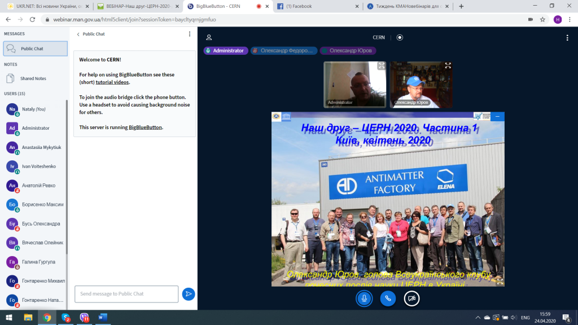Open the volume control in system tray
578x325 pixels.
[514, 317]
